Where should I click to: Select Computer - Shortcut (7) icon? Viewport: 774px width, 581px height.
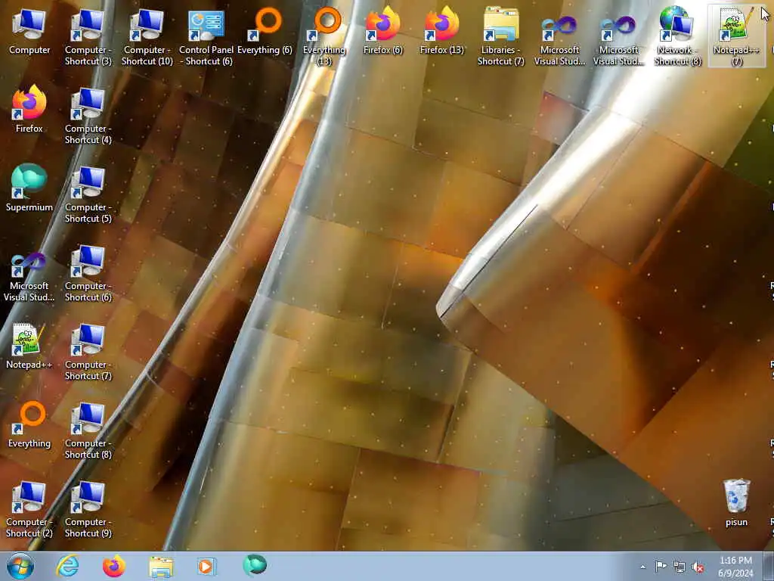[88, 352]
